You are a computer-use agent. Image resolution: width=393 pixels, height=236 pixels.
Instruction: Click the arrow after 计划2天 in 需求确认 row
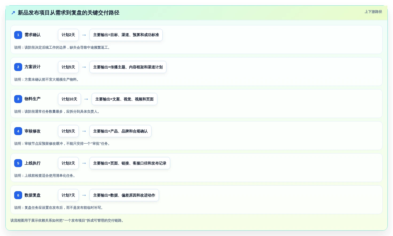[x=84, y=35]
